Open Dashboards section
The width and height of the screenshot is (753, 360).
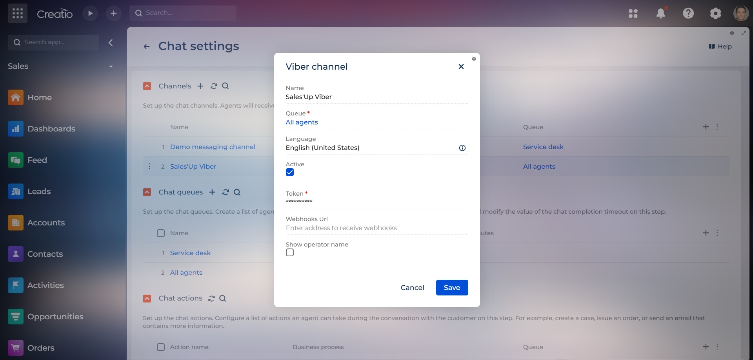coord(42,129)
